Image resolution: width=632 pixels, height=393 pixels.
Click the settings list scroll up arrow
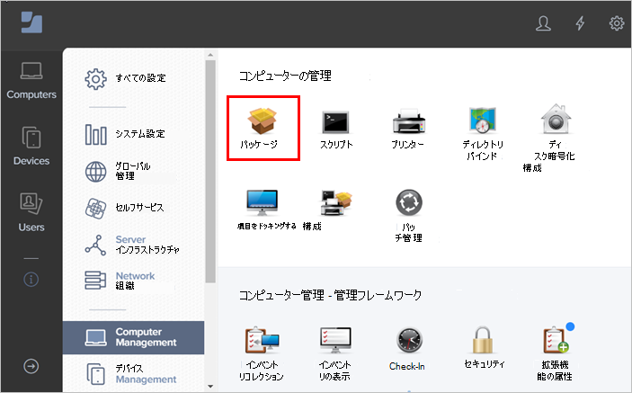pos(210,55)
